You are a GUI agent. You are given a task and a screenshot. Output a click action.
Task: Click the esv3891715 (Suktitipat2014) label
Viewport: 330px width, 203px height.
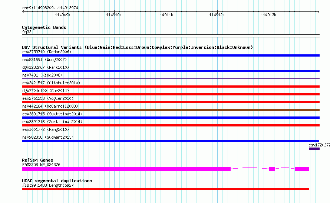pos(52,114)
